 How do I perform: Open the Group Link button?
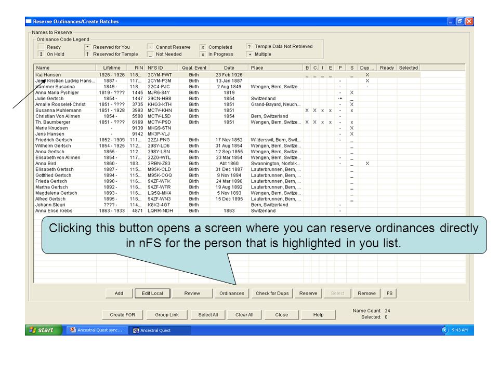(167, 315)
